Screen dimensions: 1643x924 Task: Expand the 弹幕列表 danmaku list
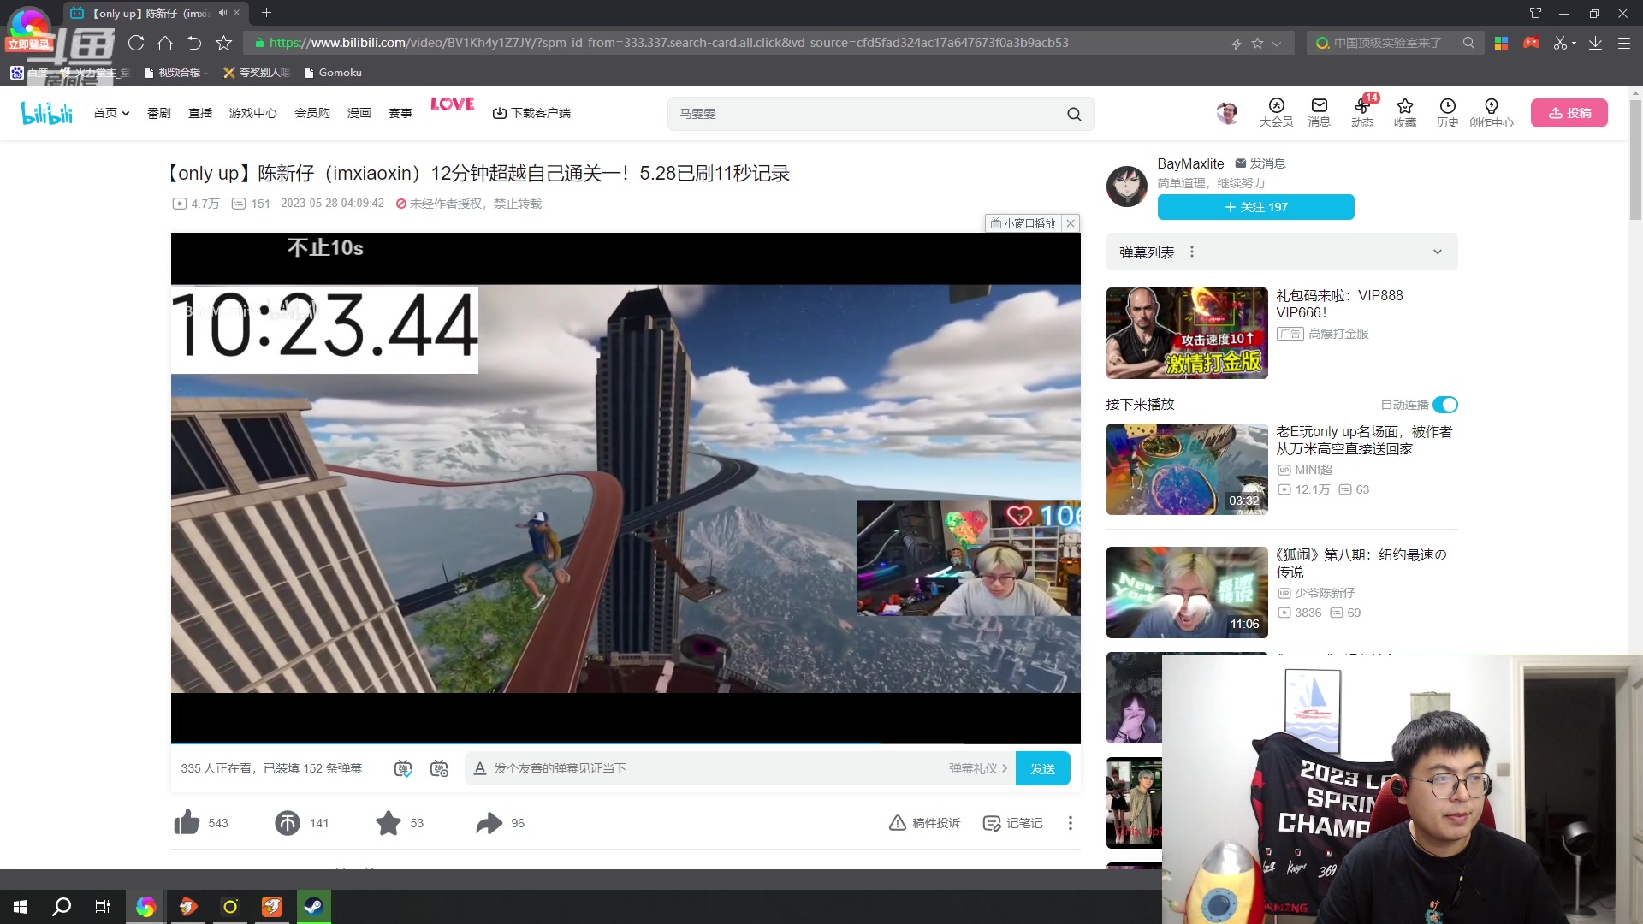(1438, 252)
